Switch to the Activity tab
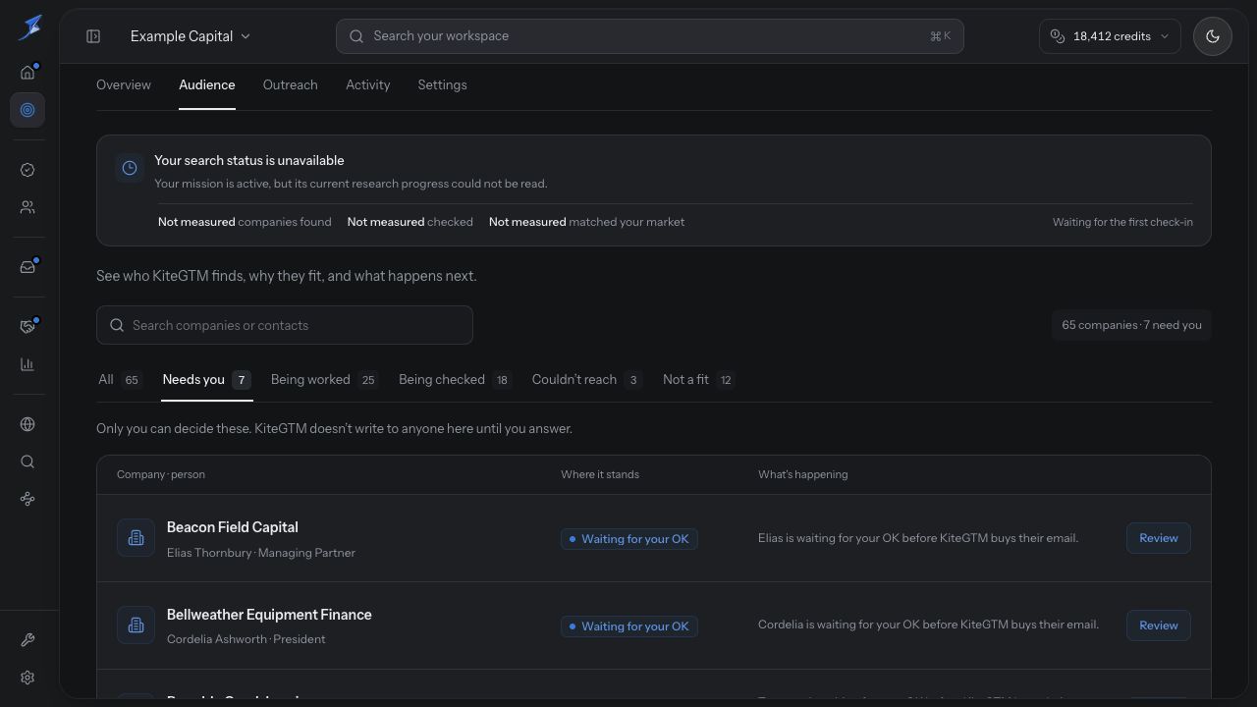 point(368,85)
